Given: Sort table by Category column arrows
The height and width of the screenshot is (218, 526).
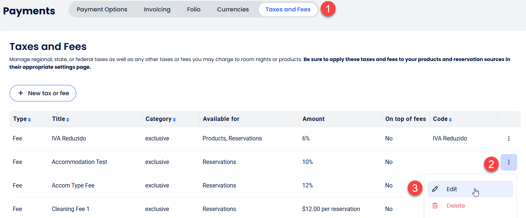Looking at the screenshot, I should (174, 119).
